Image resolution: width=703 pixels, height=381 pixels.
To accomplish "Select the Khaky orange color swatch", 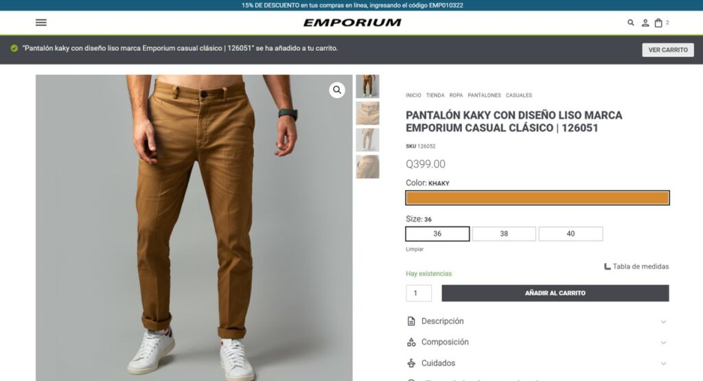I will click(538, 198).
